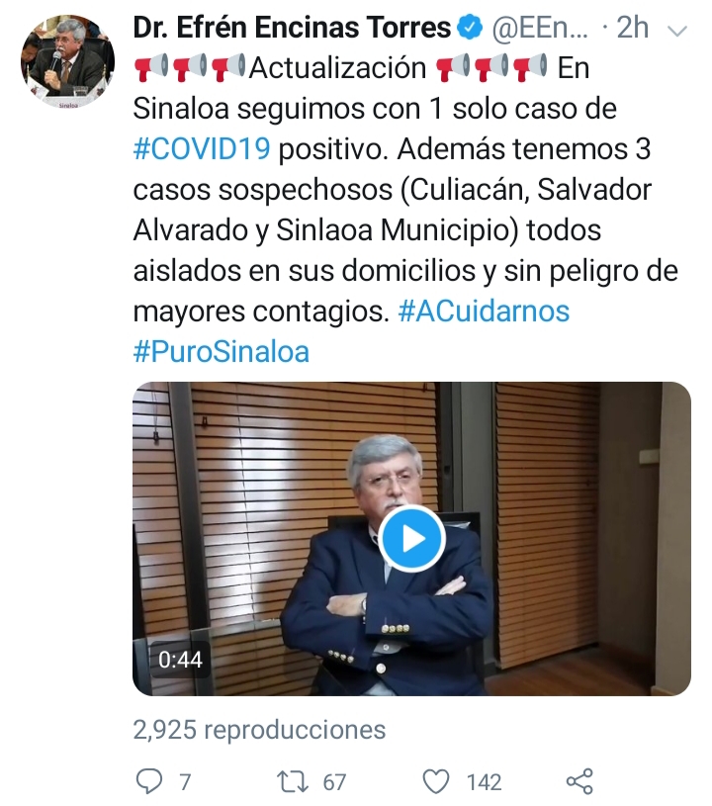This screenshot has width=712, height=806.
Task: Click the retweet arrows icon
Action: coord(293,782)
